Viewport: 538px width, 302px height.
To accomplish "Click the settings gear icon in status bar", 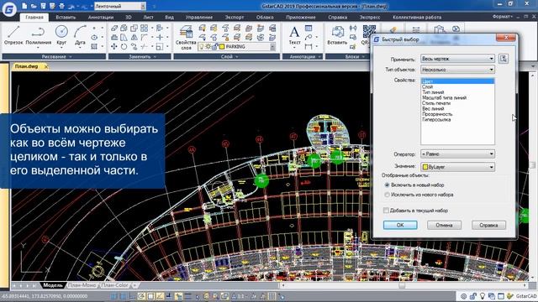I will (463, 296).
